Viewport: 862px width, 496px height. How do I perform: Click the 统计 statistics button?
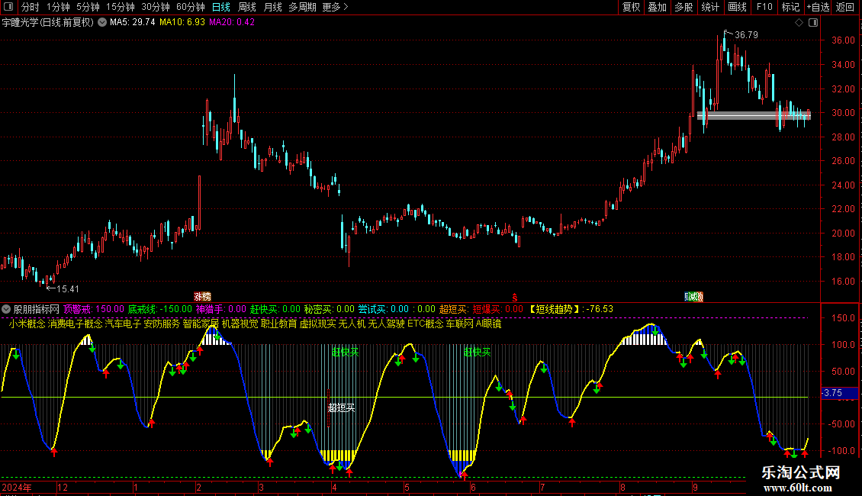pos(710,7)
